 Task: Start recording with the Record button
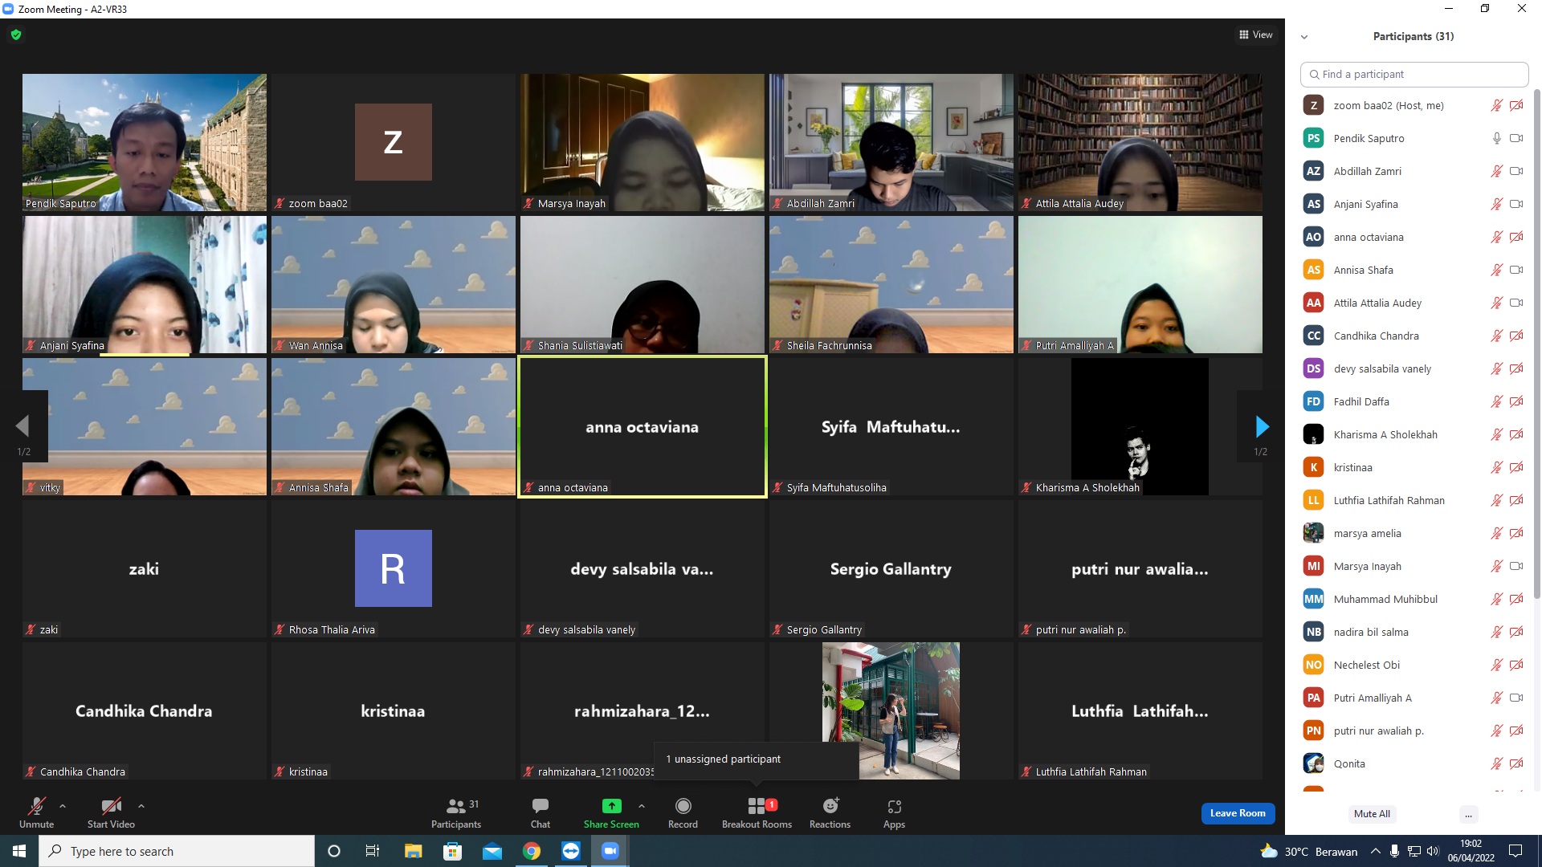(683, 812)
